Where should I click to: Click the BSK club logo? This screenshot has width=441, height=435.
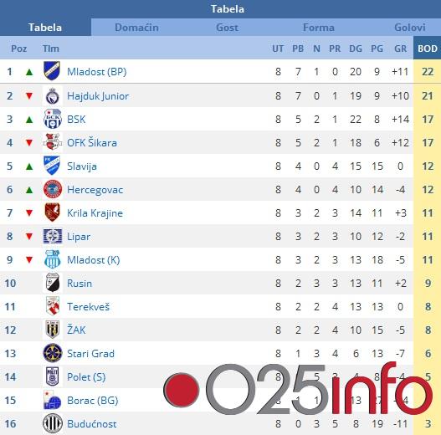pos(53,120)
